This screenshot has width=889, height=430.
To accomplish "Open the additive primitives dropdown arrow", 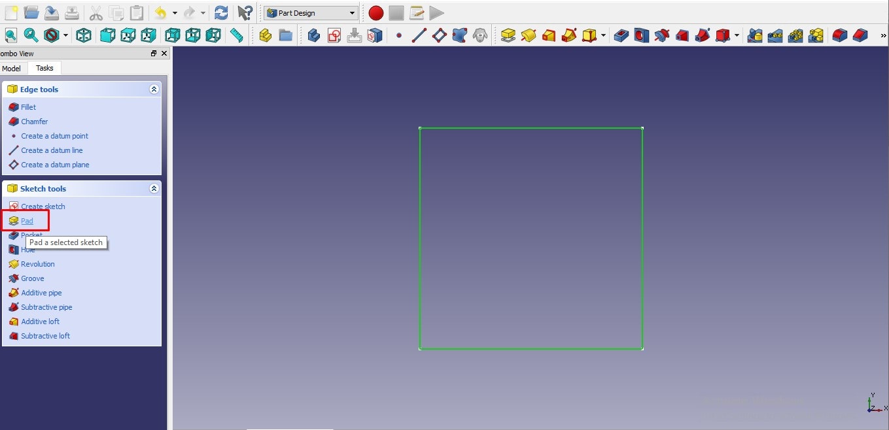I will [603, 35].
